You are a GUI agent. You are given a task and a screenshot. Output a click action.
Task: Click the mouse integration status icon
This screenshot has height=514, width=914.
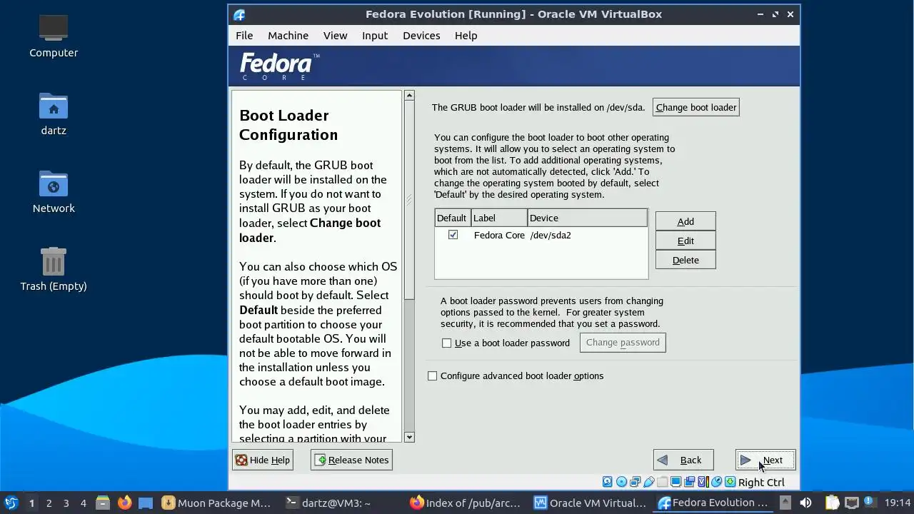pyautogui.click(x=717, y=482)
